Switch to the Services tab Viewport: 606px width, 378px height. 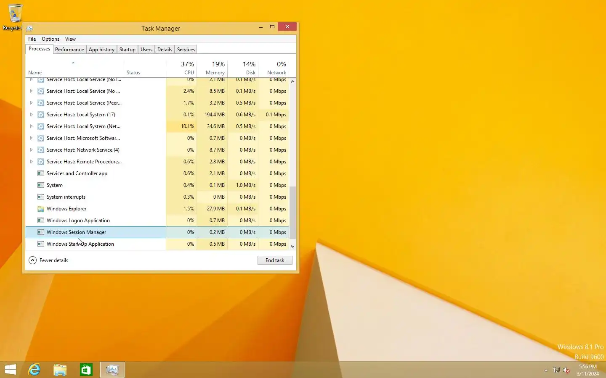[x=186, y=50]
